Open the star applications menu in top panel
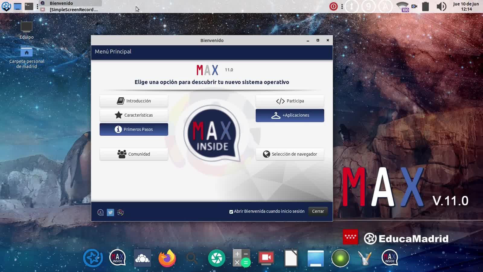 point(6,6)
